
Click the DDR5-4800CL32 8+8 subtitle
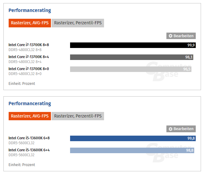point(25,50)
